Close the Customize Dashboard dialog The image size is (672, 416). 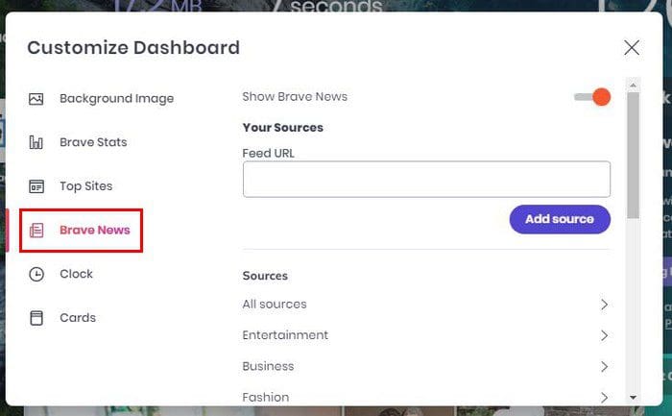click(x=632, y=48)
